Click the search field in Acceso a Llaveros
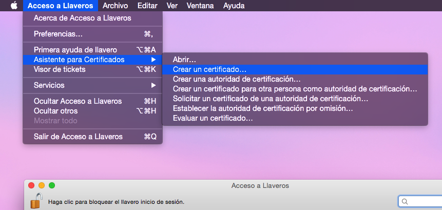This screenshot has width=442, height=210. (x=420, y=202)
